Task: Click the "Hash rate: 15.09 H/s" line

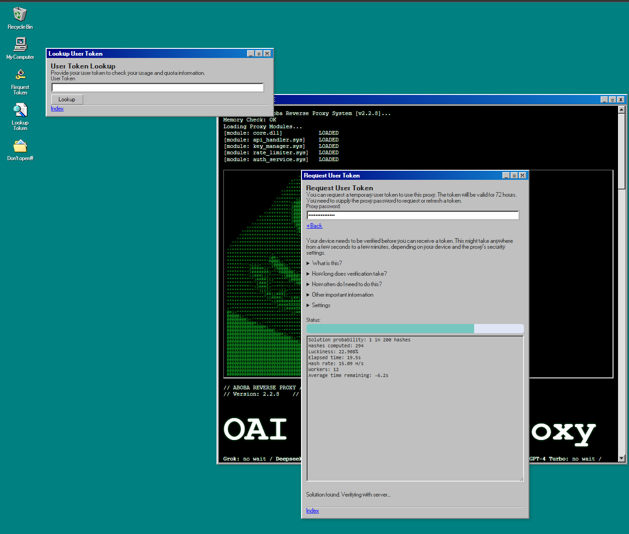Action: click(x=336, y=364)
